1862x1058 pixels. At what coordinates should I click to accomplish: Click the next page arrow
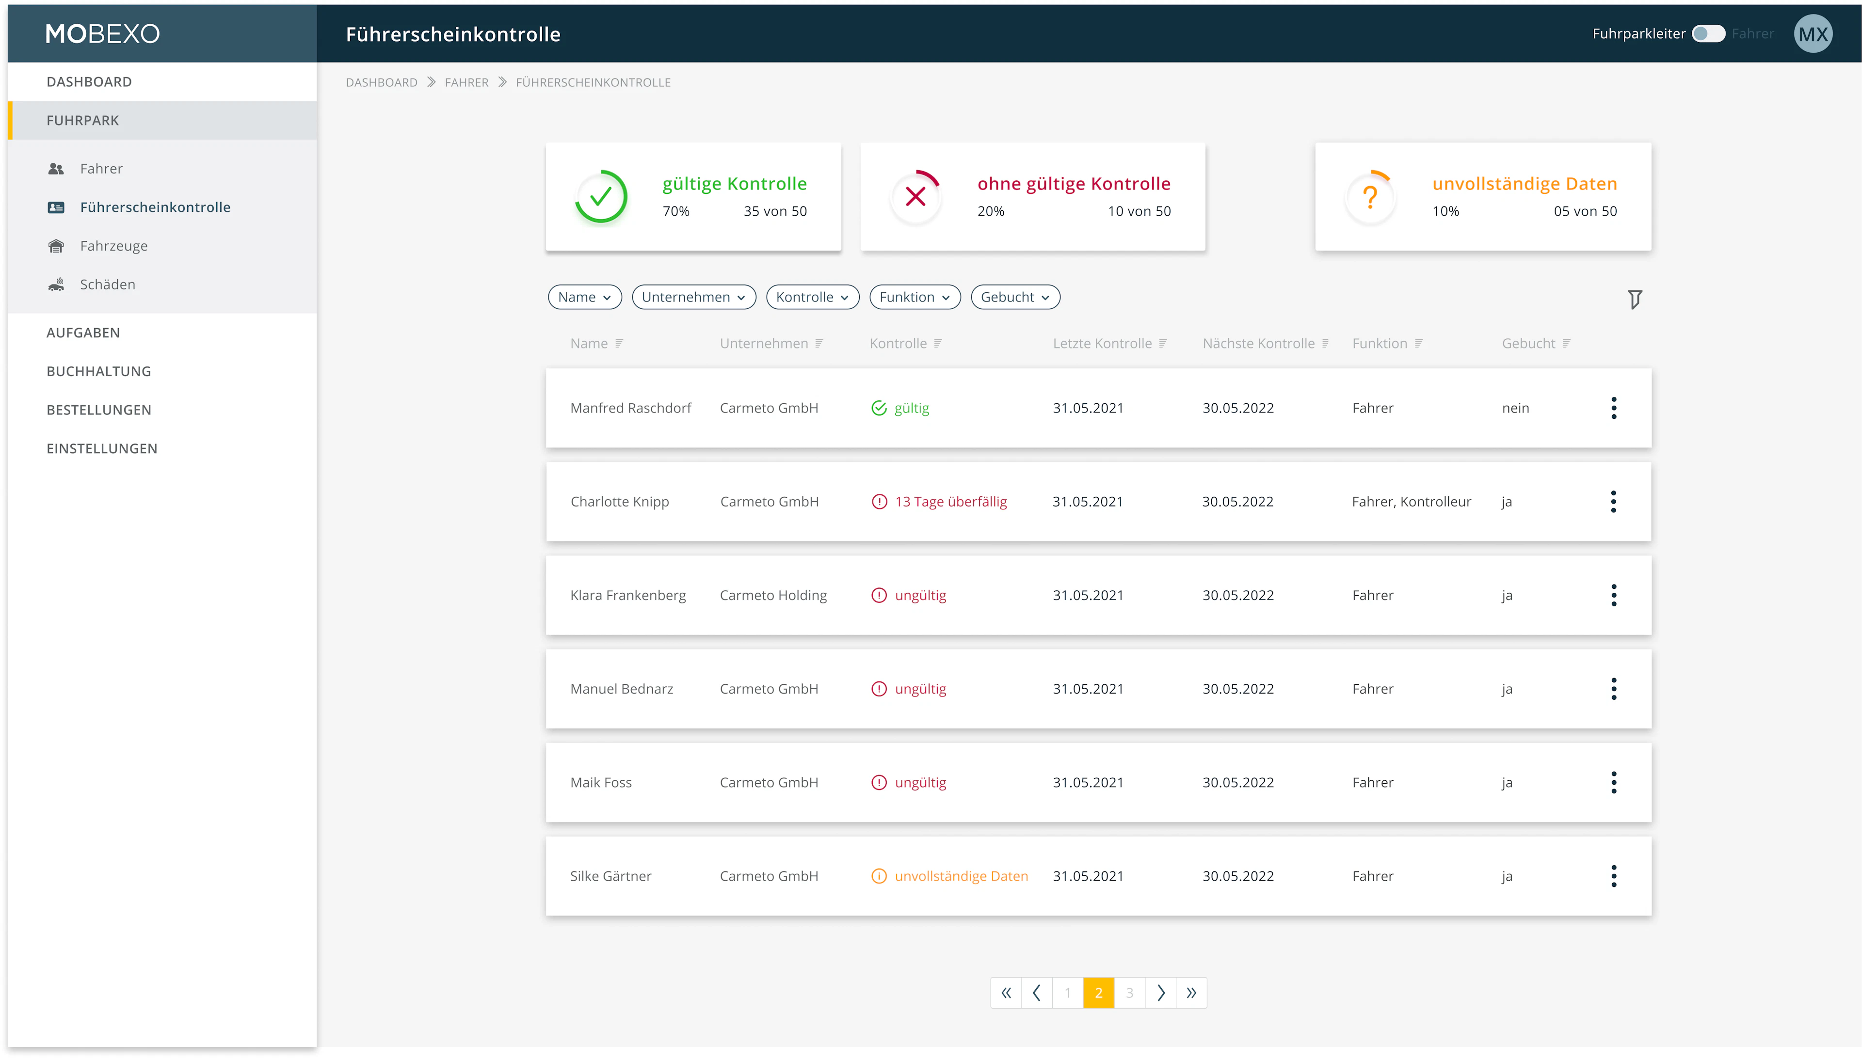coord(1161,993)
